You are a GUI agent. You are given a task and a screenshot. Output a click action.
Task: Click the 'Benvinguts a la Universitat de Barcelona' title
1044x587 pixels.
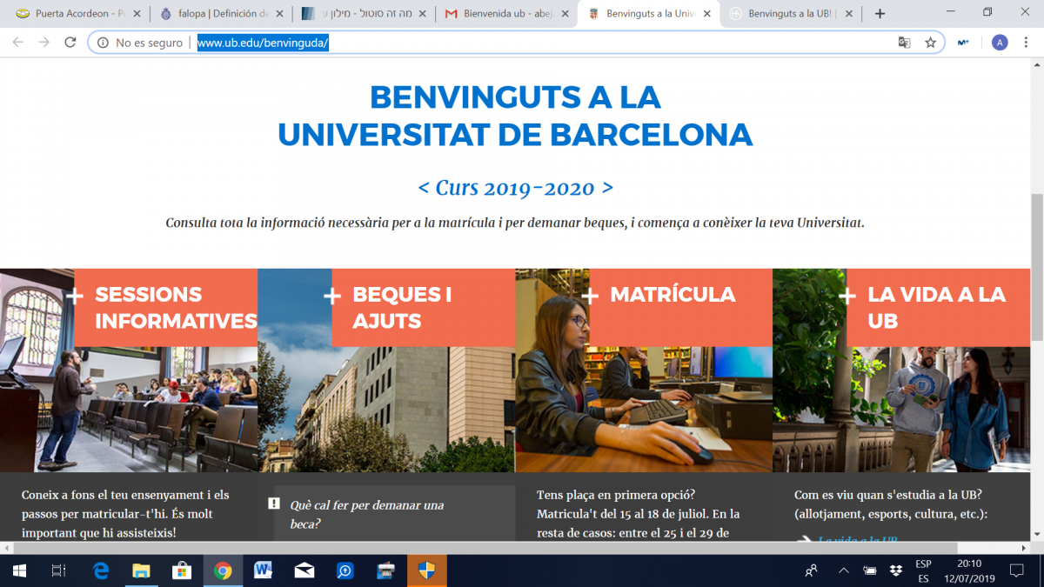tap(515, 116)
